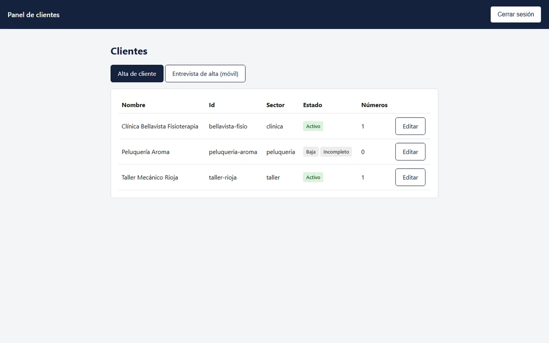Click the Activo badge for Clínica Bellavista
549x343 pixels.
tap(313, 126)
